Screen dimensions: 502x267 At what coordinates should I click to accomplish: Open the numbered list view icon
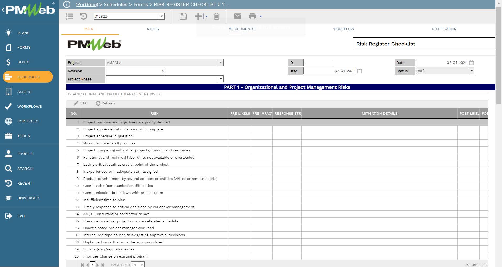70,16
